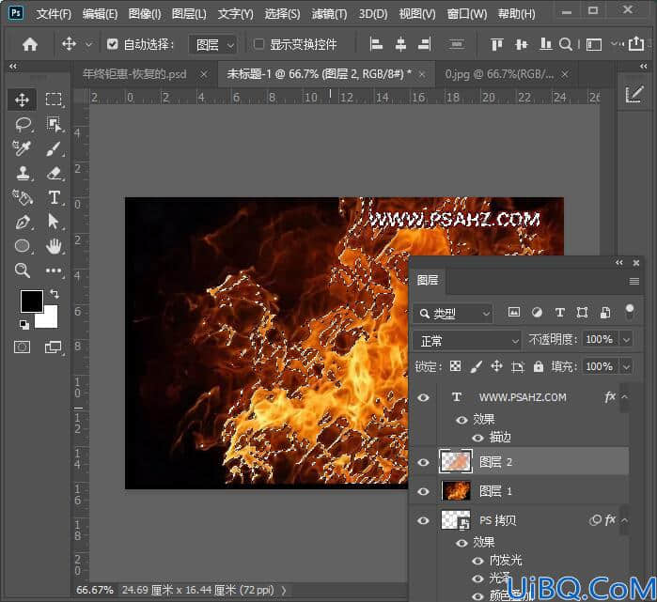Align top edges in options bar

point(497,44)
